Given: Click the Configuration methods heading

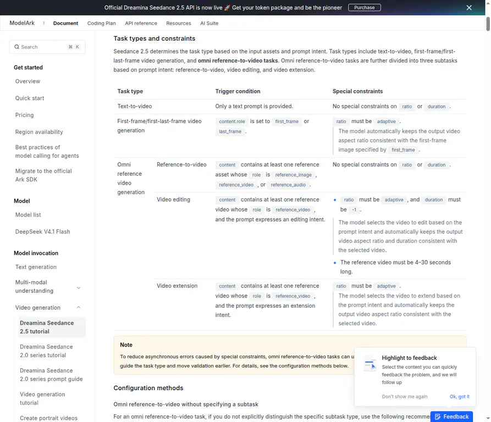Looking at the screenshot, I should 148,388.
